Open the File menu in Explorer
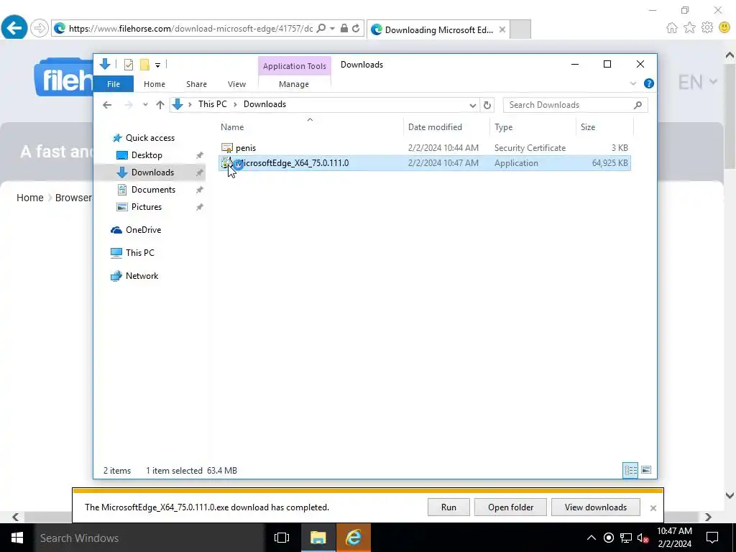 point(114,84)
